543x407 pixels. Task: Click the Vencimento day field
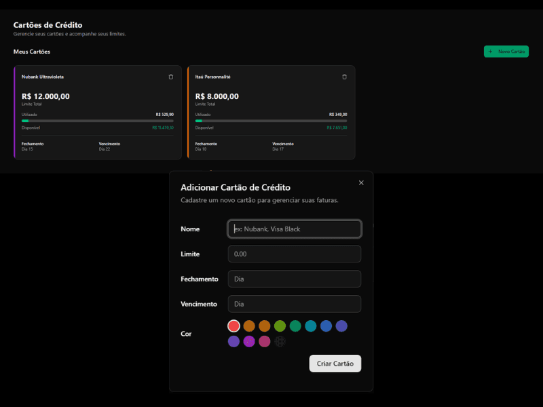[x=295, y=304]
